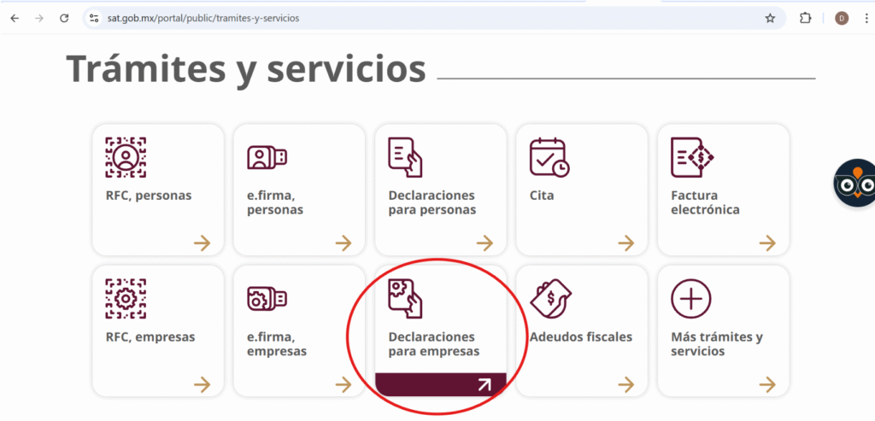Image resolution: width=875 pixels, height=421 pixels.
Task: Click the arrow on Más trámites y servicios card
Action: (767, 384)
